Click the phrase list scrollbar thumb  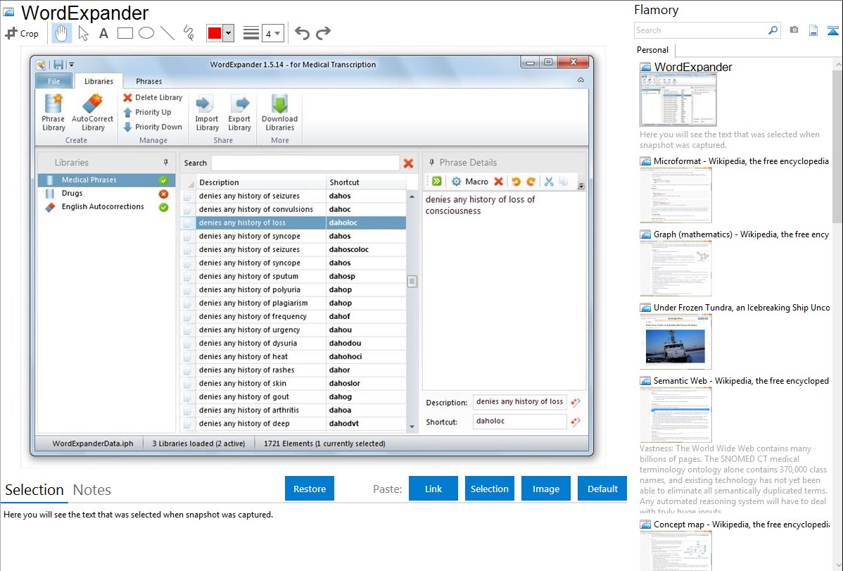(412, 282)
